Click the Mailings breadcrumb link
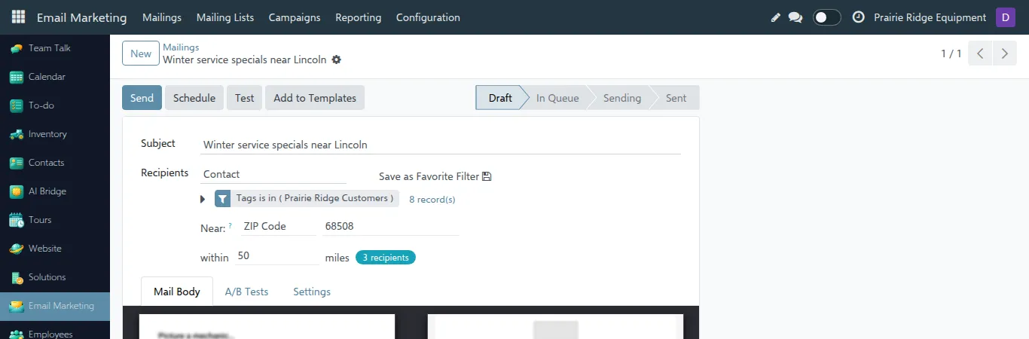The height and width of the screenshot is (339, 1029). [181, 47]
